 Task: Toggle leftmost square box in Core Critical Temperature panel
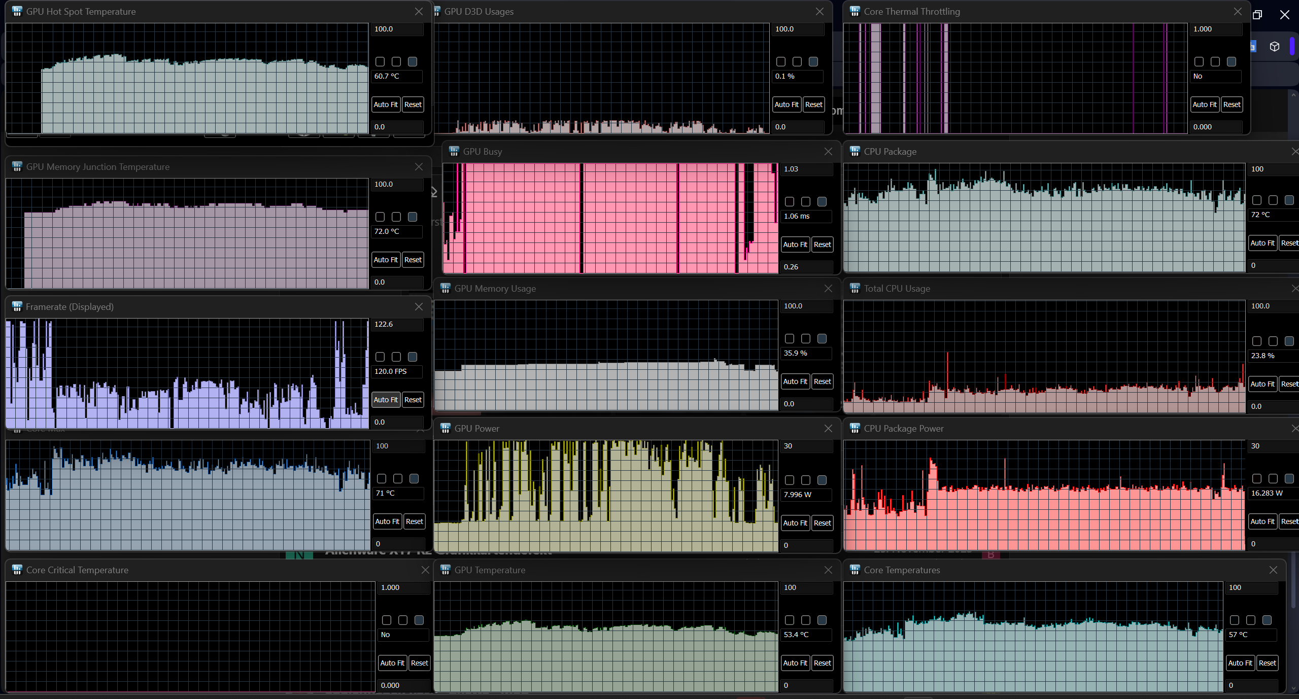(386, 620)
